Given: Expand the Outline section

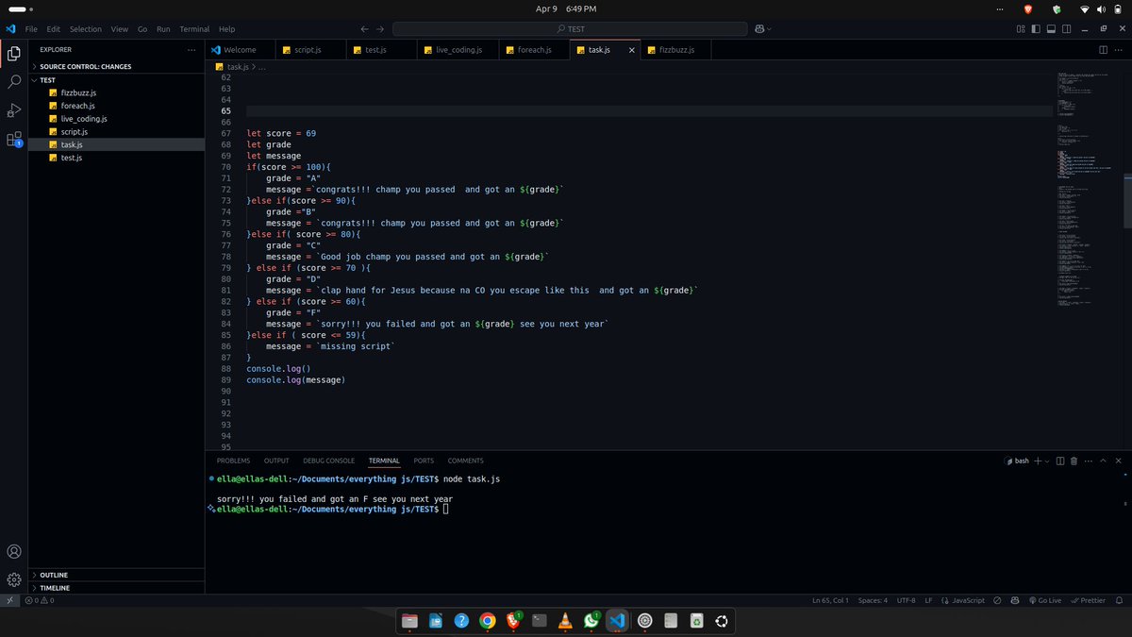Looking at the screenshot, I should point(117,575).
